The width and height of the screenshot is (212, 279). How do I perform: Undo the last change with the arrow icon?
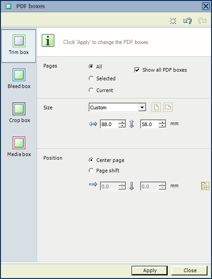188,21
